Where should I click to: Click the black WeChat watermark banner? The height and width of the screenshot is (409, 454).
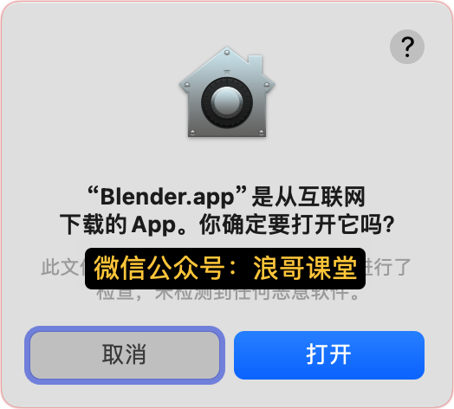(x=225, y=269)
